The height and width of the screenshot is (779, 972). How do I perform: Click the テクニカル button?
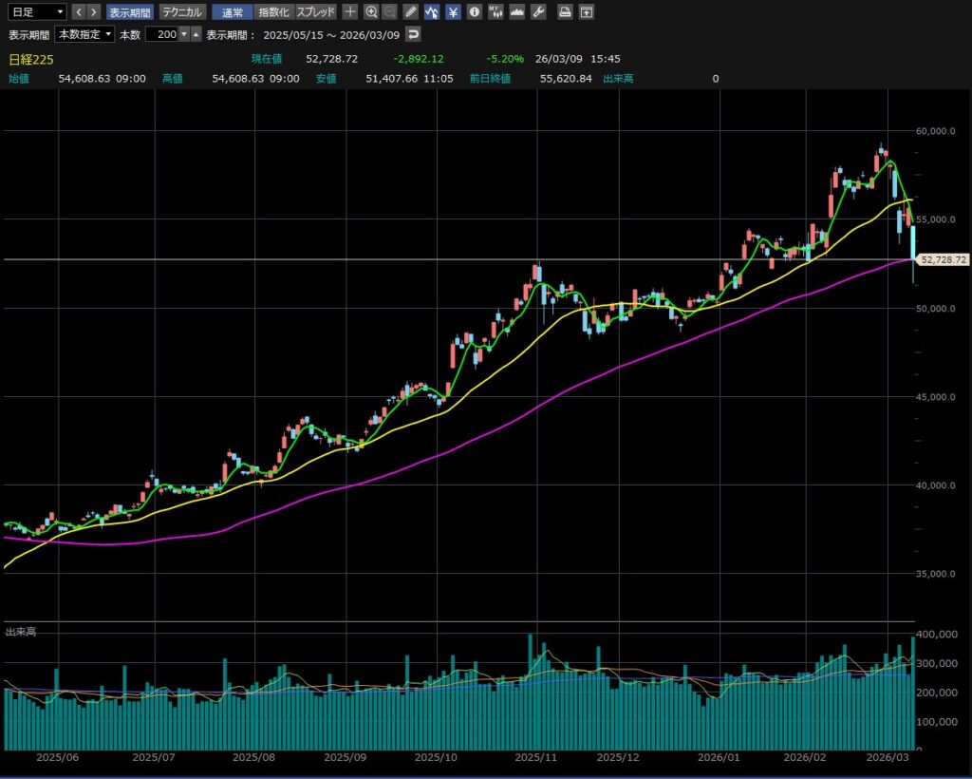181,12
